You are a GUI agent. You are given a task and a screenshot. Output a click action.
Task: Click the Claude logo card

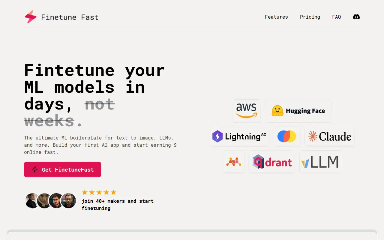(329, 136)
